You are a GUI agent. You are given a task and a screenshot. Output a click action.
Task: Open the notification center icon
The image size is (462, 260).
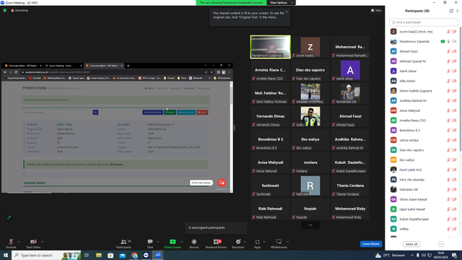coord(455,255)
